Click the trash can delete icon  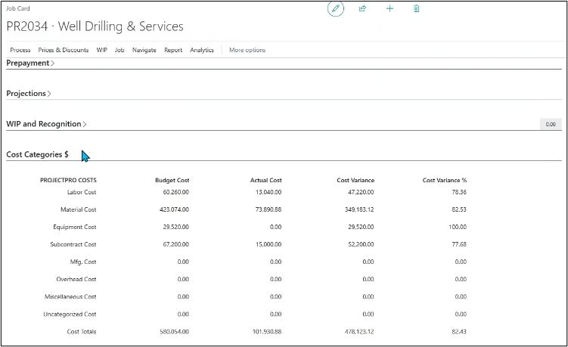coord(416,9)
